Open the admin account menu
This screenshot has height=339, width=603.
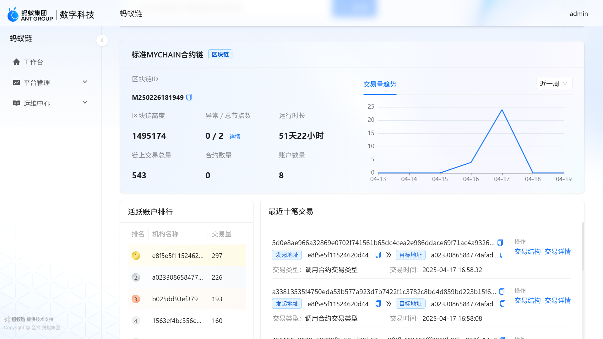pos(579,13)
